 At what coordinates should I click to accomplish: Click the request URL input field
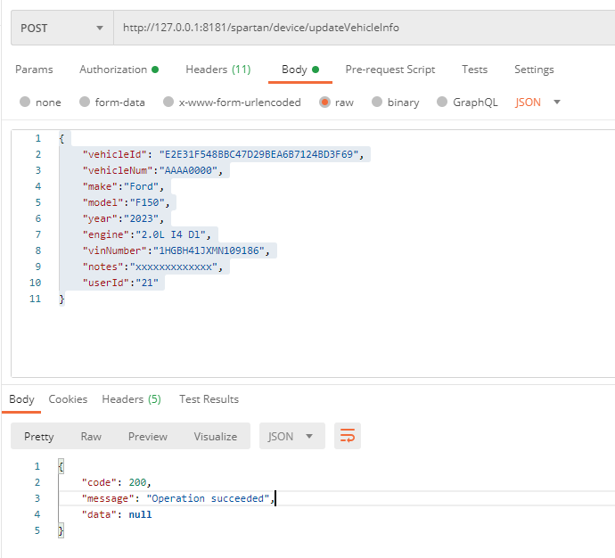pyautogui.click(x=357, y=28)
